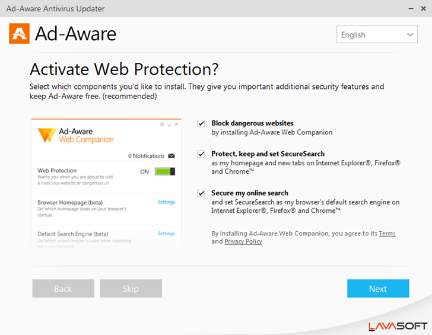432x335 pixels.
Task: Click the notifications envelope icon
Action: point(171,156)
